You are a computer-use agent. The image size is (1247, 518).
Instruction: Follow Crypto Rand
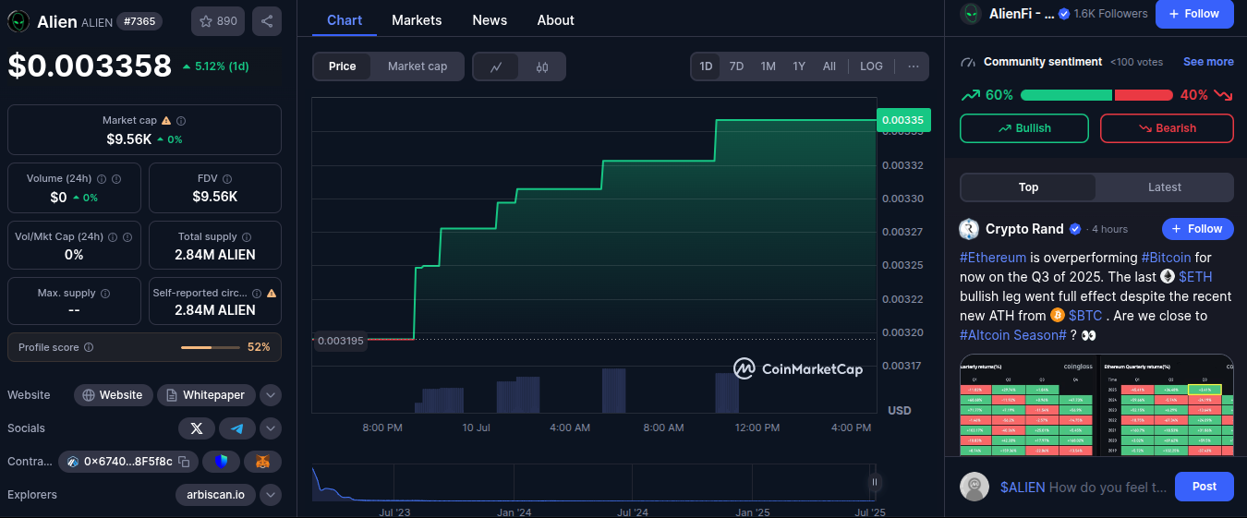coord(1197,229)
